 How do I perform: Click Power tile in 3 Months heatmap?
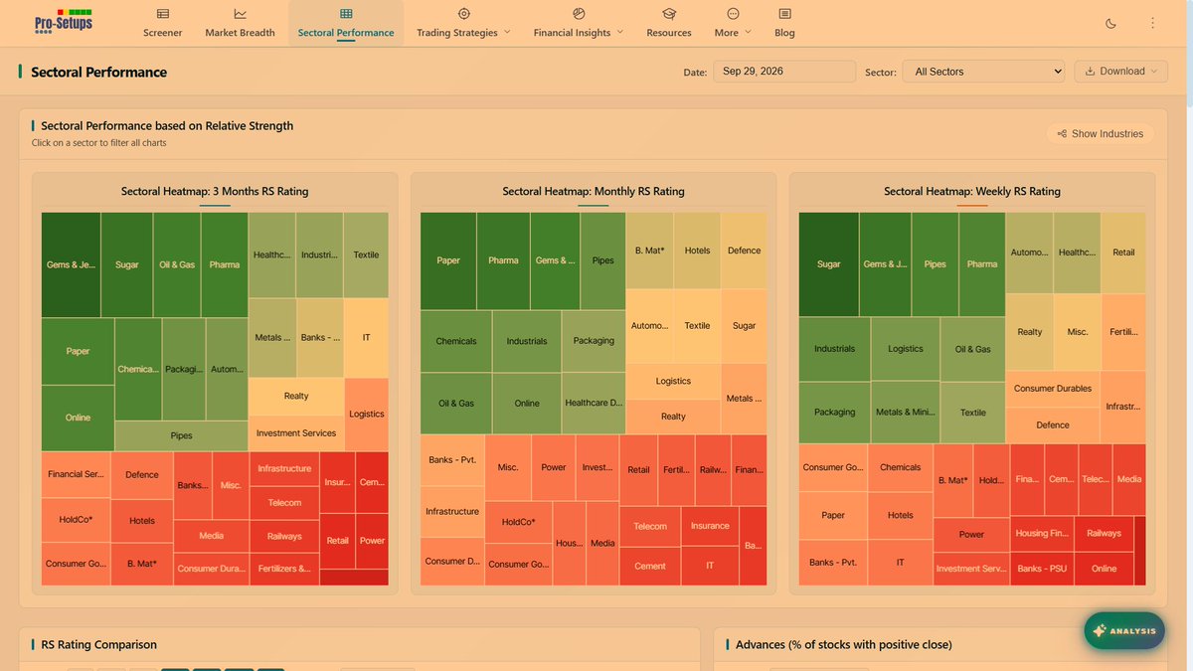pos(372,541)
